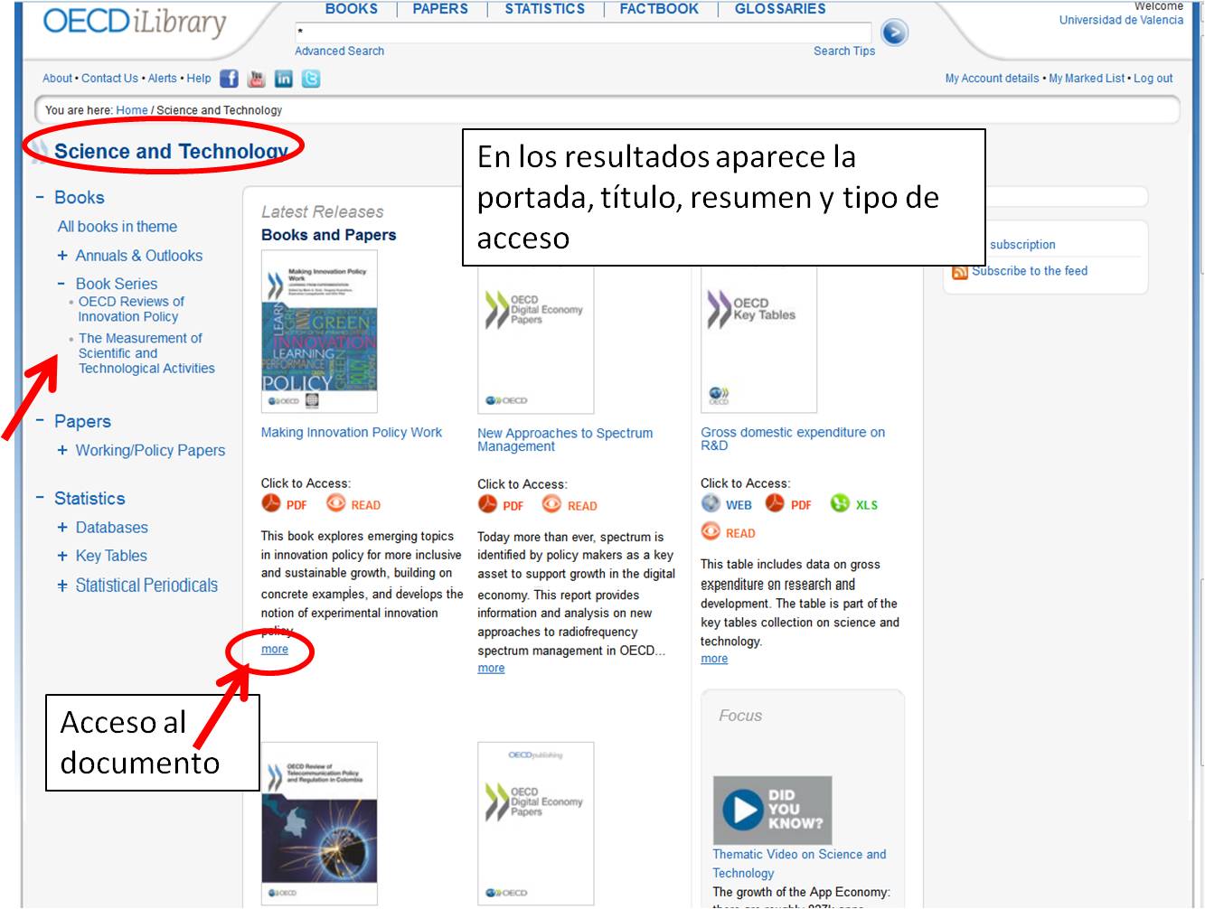Open Advanced Search
The height and width of the screenshot is (909, 1205).
click(x=339, y=52)
